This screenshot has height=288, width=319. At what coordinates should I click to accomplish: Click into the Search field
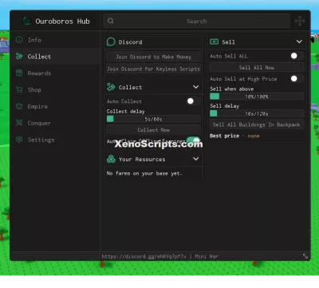point(197,21)
